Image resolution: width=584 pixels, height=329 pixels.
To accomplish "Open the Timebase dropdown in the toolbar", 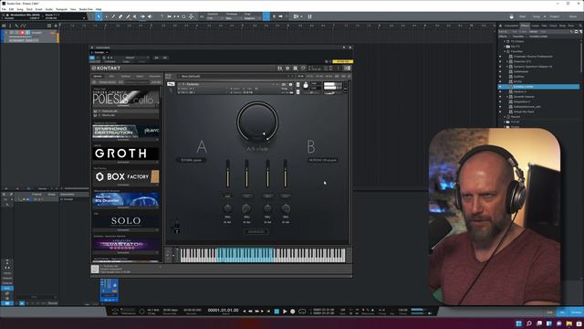I will 234,18.
